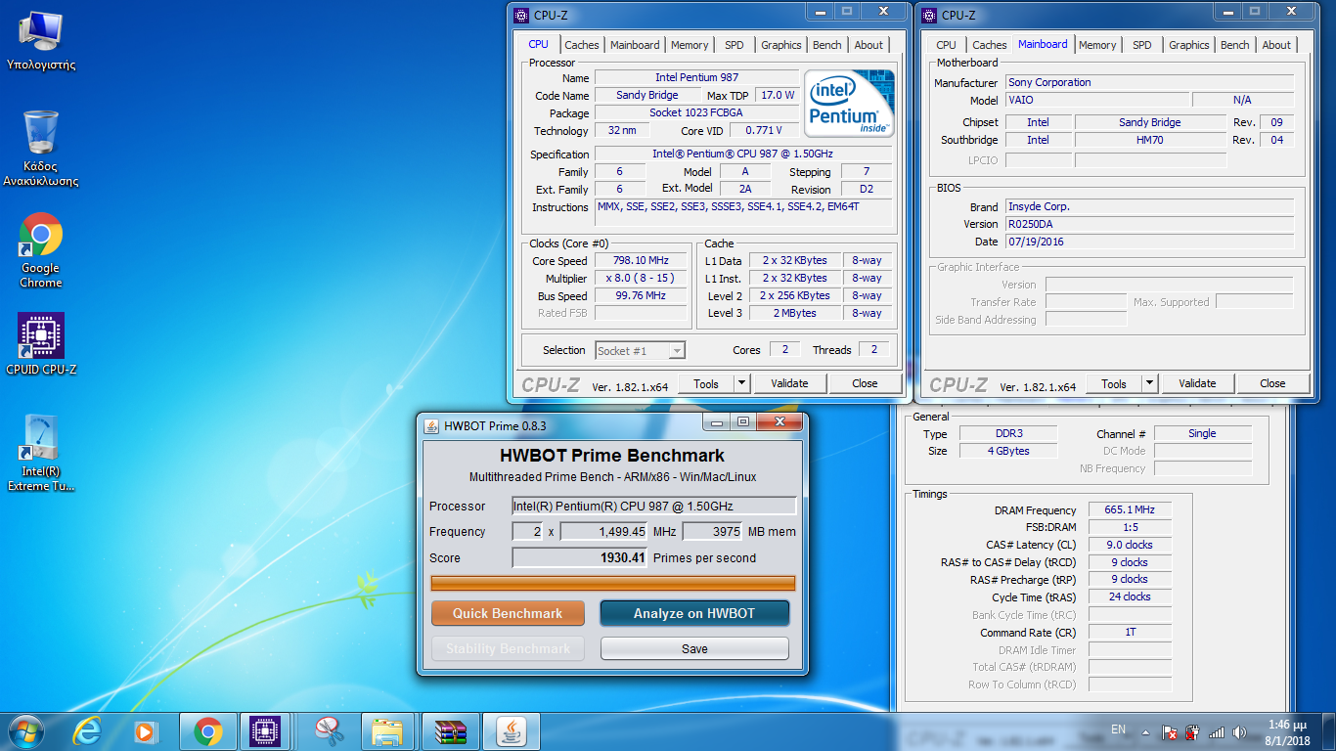Select the Core VID value 0.771 V
The image size is (1336, 751).
coord(763,131)
